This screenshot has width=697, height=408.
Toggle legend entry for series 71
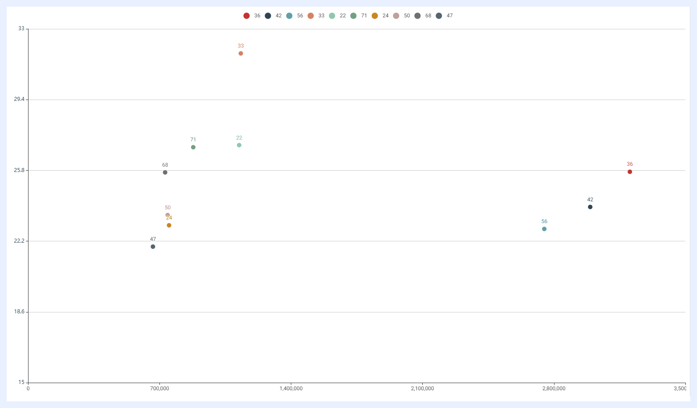pos(359,16)
